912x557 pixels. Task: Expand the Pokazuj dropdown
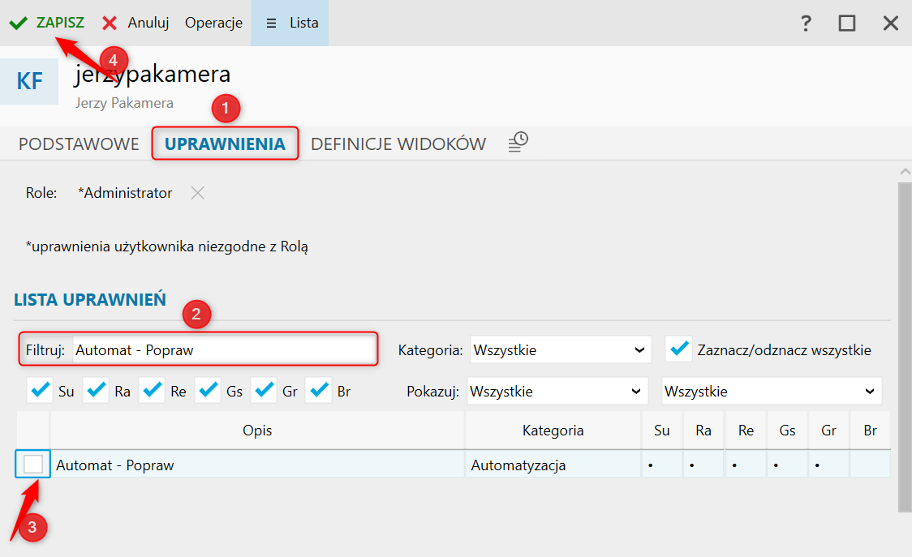point(557,392)
